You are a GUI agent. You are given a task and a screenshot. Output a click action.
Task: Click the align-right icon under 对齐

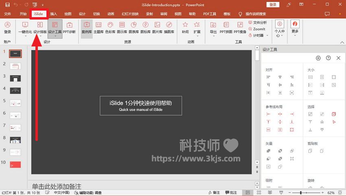pos(292,77)
